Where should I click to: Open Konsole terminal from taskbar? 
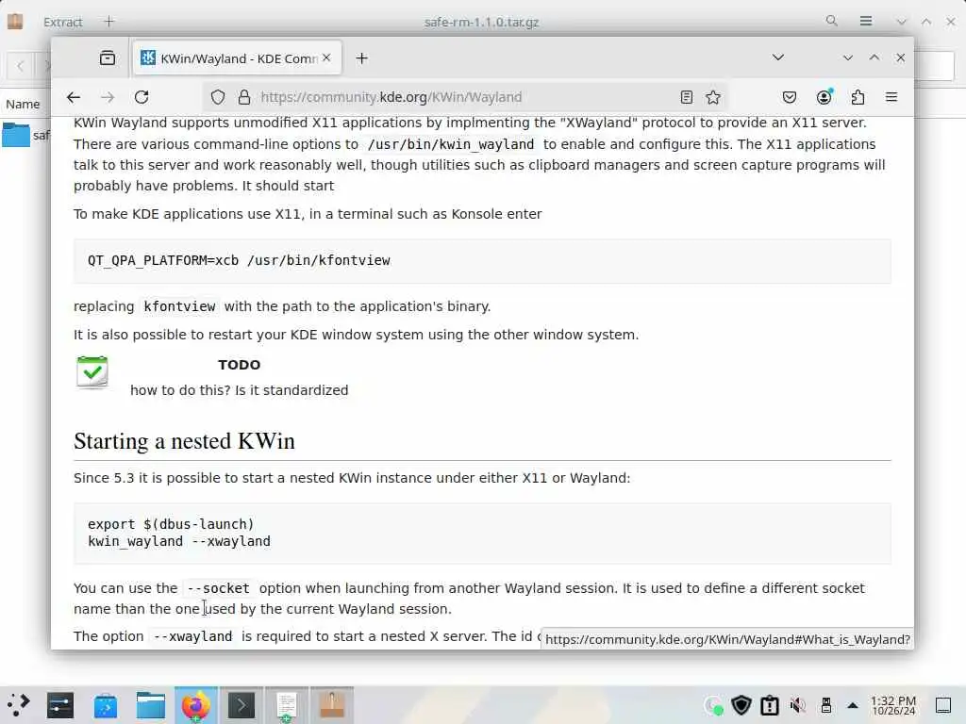click(241, 705)
